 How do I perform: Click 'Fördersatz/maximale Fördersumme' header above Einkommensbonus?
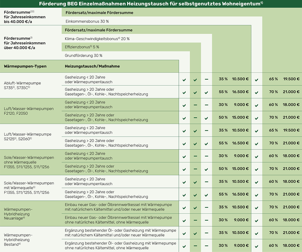click(99, 13)
